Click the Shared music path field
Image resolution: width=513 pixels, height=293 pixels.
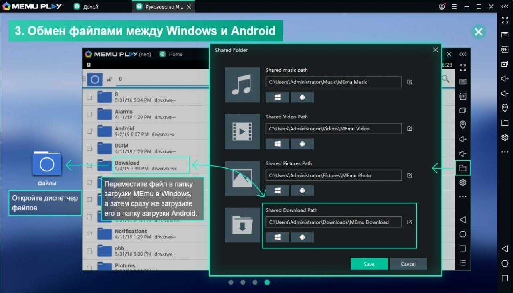coord(333,82)
